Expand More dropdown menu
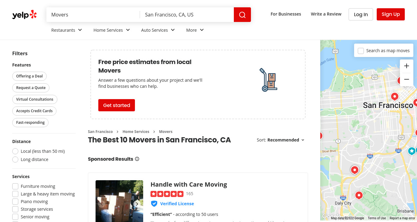Screen dimensions: 417x222 pyautogui.click(x=195, y=30)
